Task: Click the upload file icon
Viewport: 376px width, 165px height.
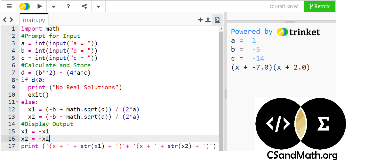Action: coord(208,20)
